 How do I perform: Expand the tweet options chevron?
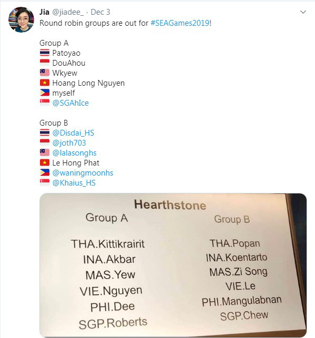coord(303,12)
